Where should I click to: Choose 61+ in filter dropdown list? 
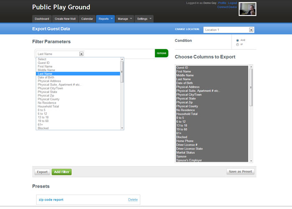(x=78, y=125)
